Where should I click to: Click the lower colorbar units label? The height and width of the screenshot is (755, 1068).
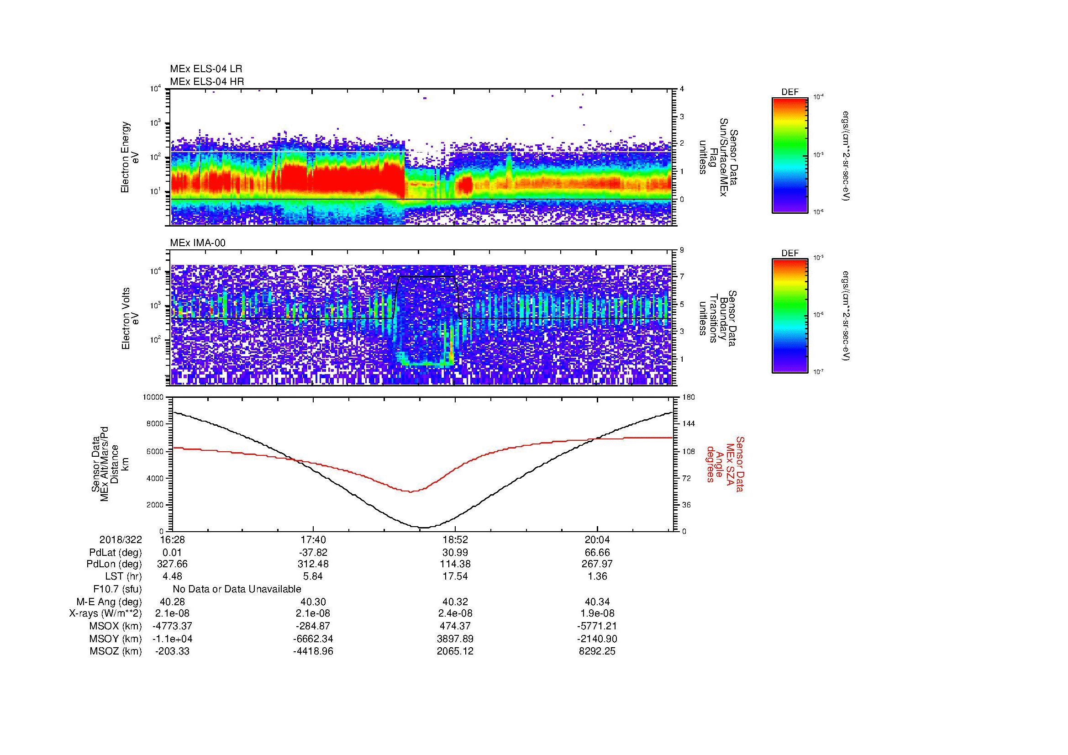point(847,317)
